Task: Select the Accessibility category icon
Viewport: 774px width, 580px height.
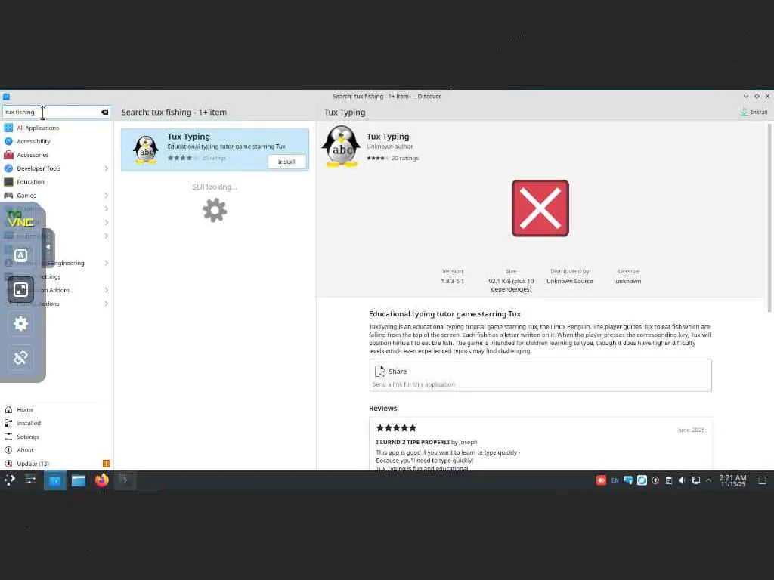Action: (x=8, y=141)
